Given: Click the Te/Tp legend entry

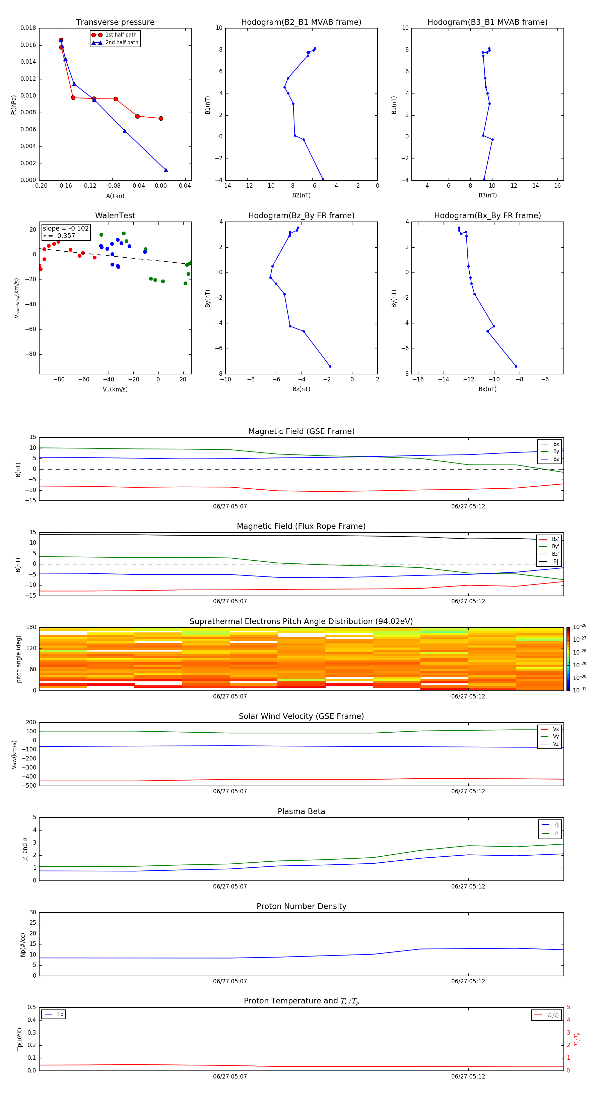Looking at the screenshot, I should pos(546,1015).
